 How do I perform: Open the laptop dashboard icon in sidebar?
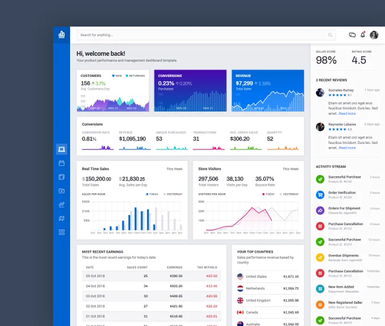(62, 149)
